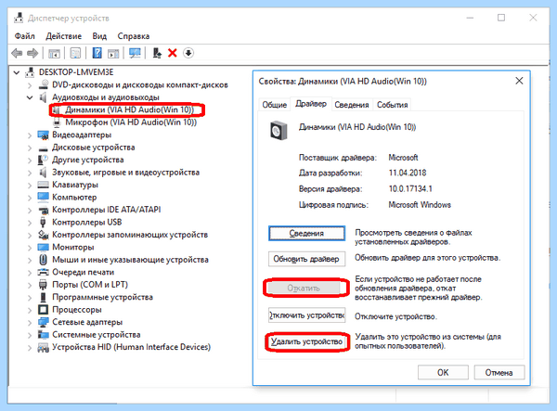The height and width of the screenshot is (411, 557).
Task: Select the Клавиатуры keyboard icon
Action: pyautogui.click(x=43, y=185)
